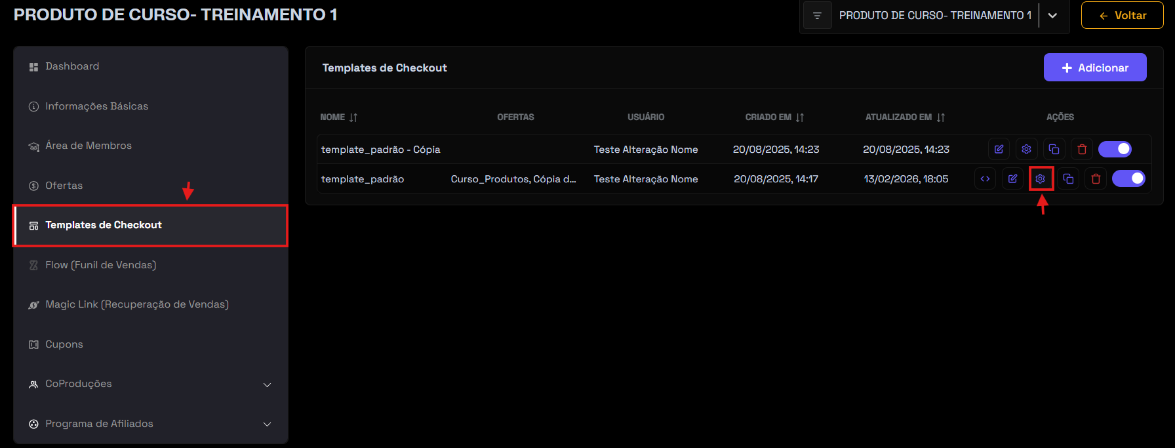
Task: Click embed code icon for template_padrão
Action: click(x=985, y=178)
